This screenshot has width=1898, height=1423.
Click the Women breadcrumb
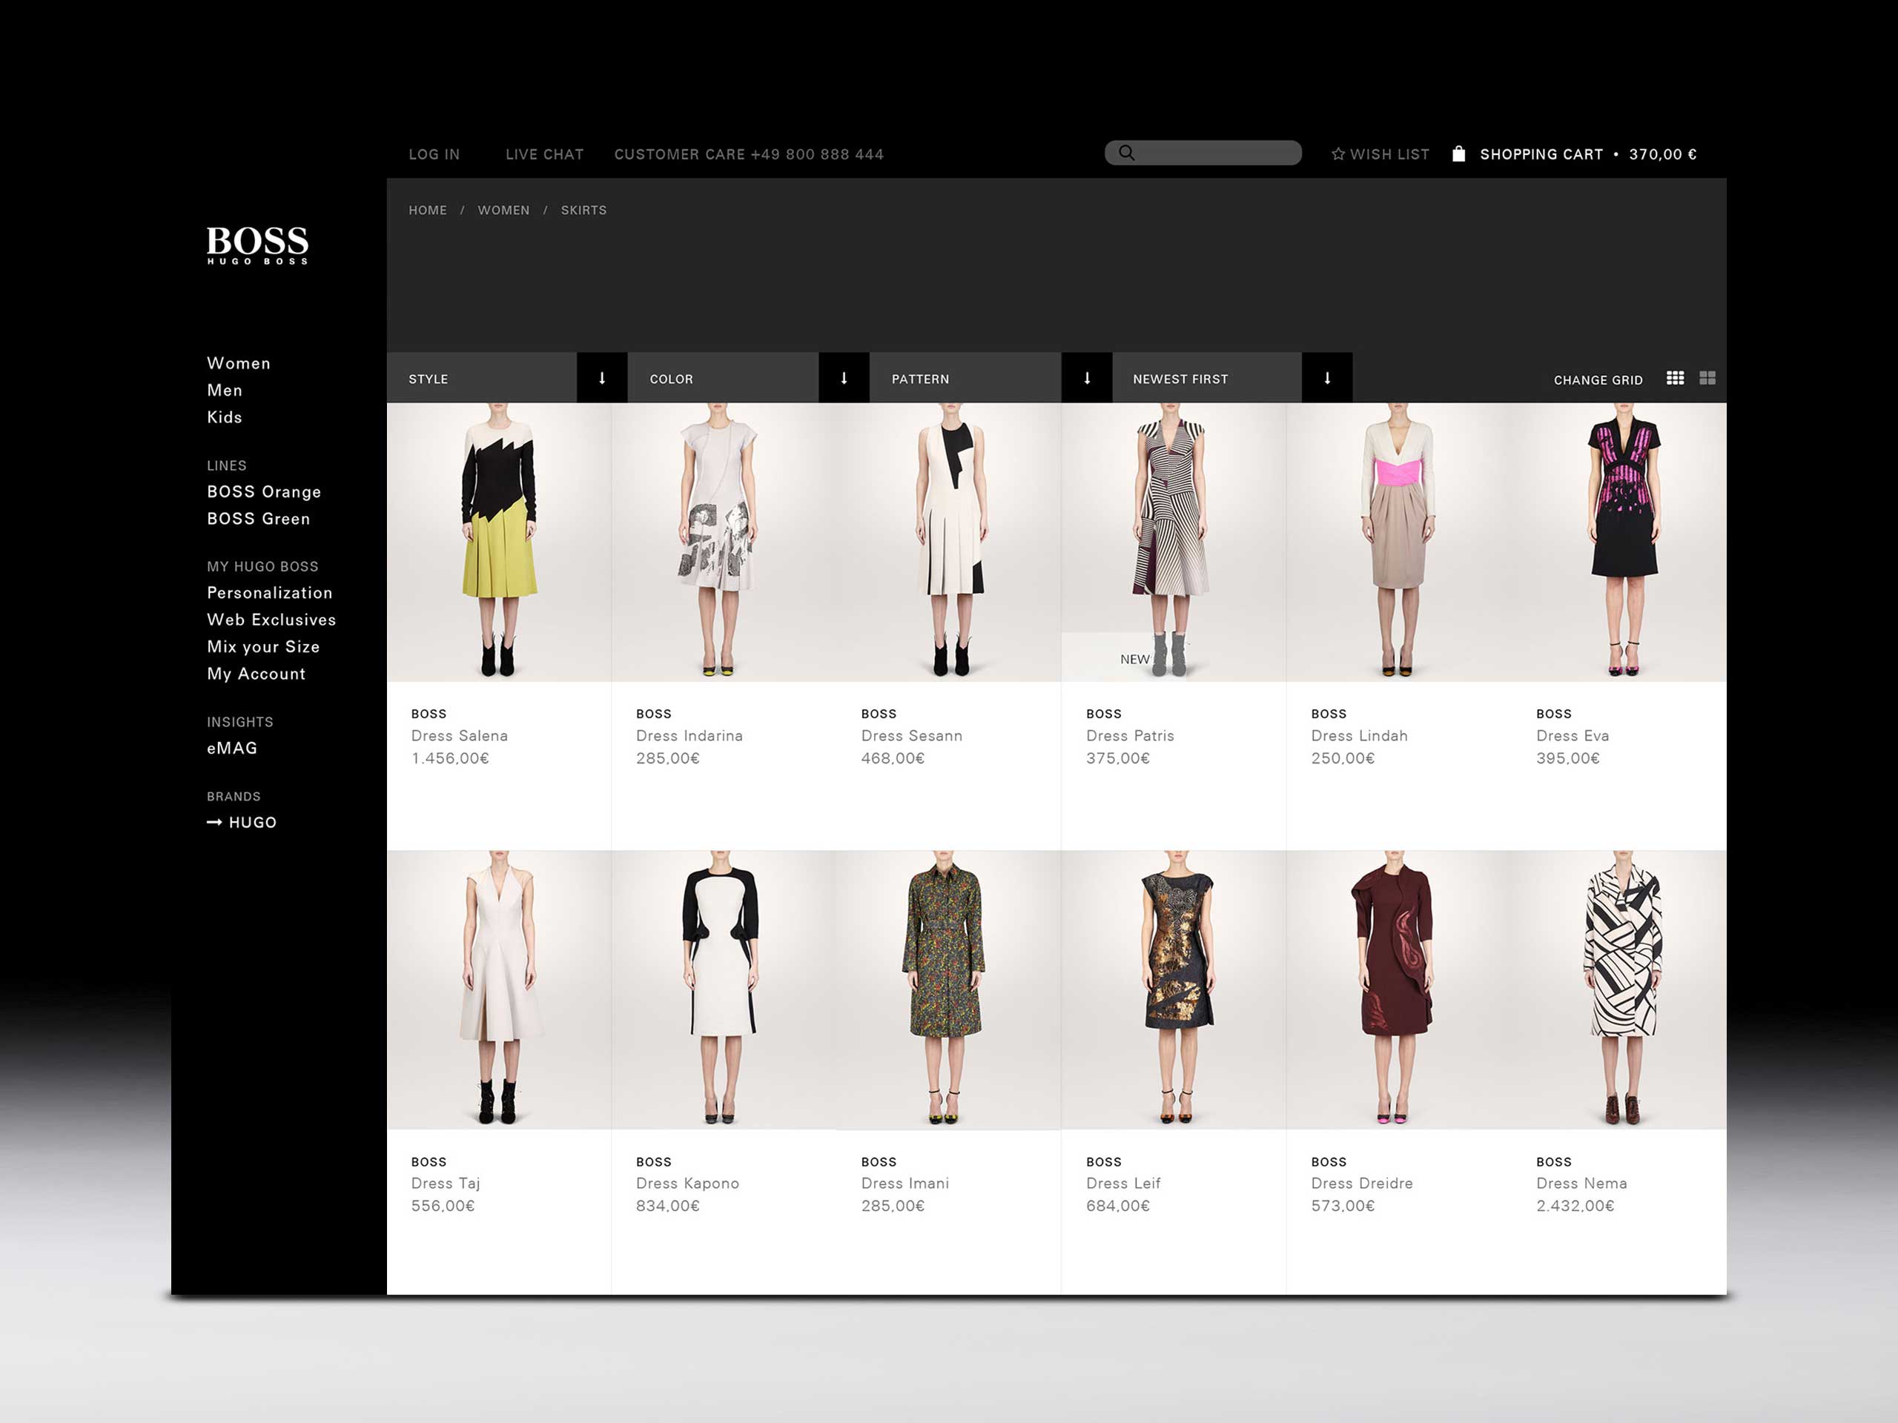pos(503,210)
